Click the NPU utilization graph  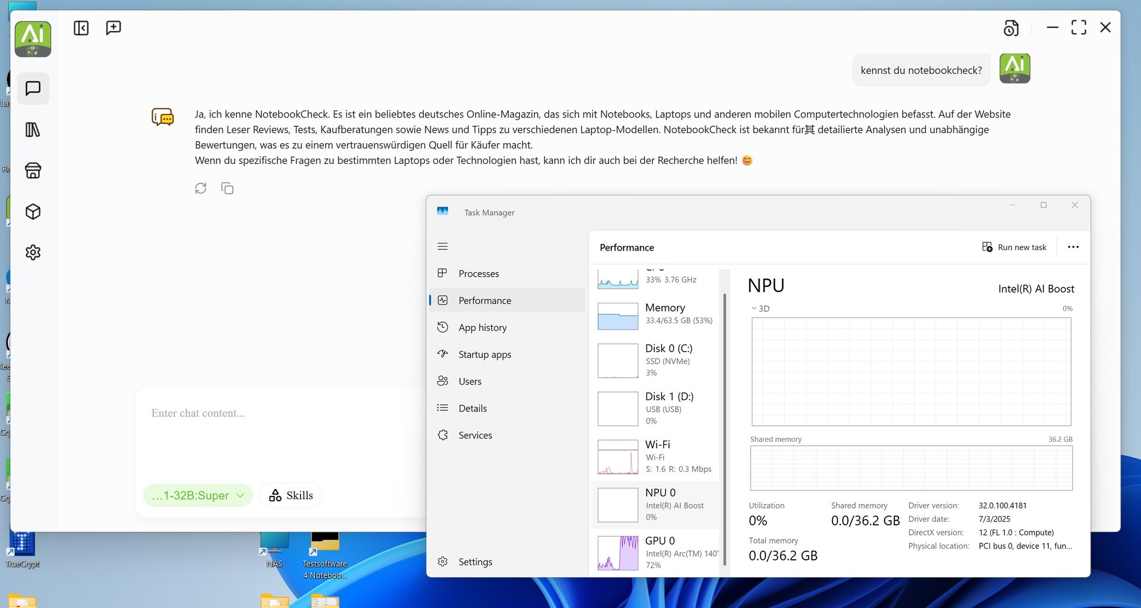[911, 372]
